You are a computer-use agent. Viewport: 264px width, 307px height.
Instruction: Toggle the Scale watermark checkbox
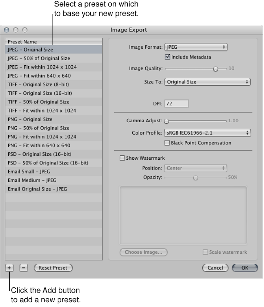tap(205, 252)
